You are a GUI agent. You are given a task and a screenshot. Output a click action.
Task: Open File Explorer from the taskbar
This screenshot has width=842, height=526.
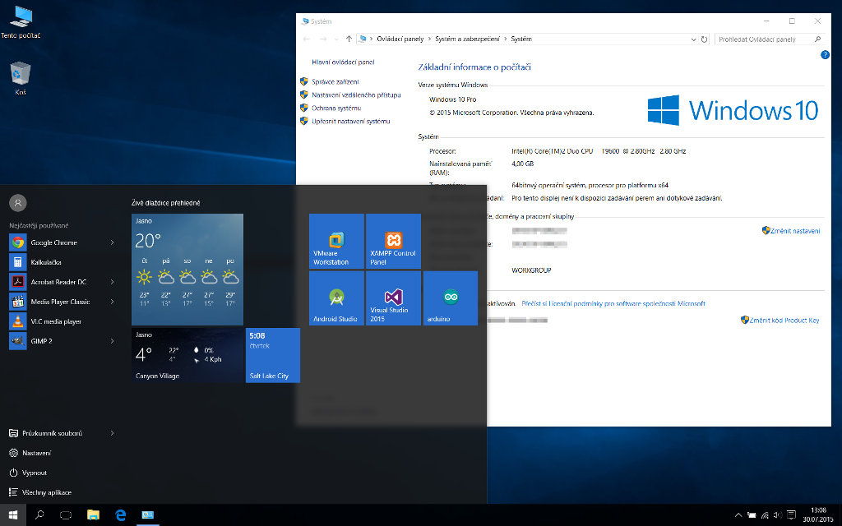coord(94,515)
